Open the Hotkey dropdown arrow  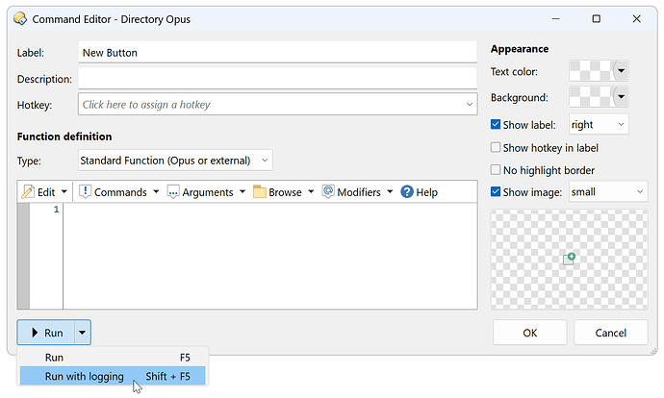pos(470,105)
